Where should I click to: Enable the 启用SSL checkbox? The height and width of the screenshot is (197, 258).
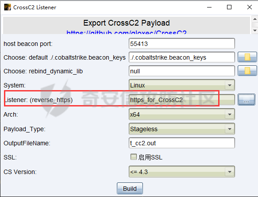134,157
